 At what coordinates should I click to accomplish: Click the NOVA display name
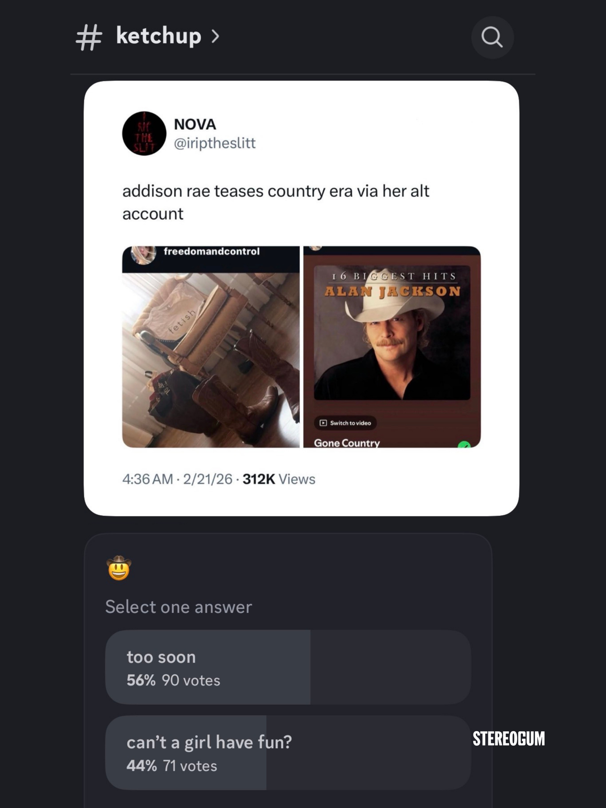pos(195,124)
